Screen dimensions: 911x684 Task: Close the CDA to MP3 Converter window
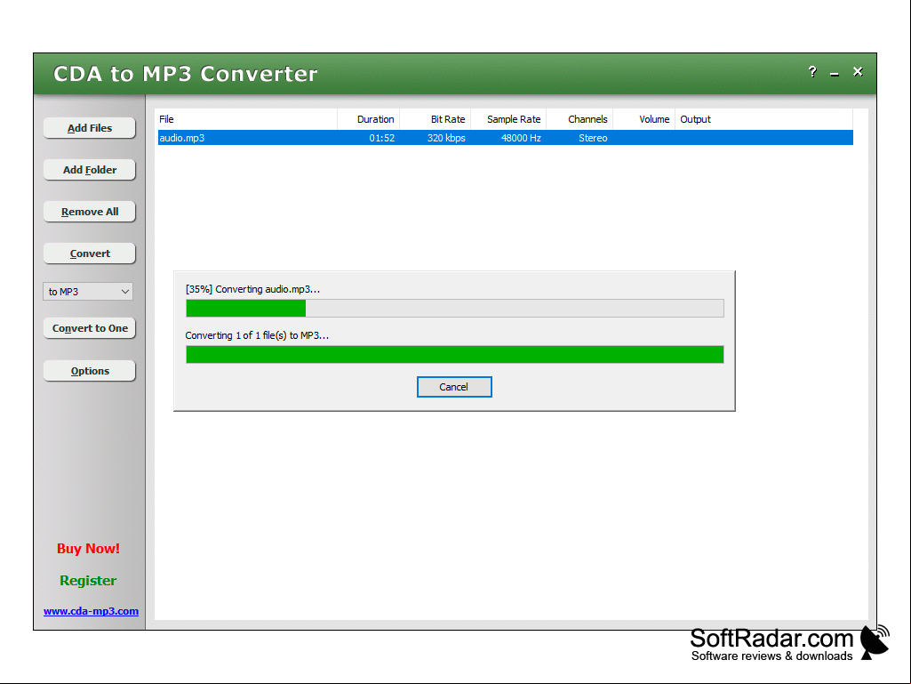(x=858, y=71)
